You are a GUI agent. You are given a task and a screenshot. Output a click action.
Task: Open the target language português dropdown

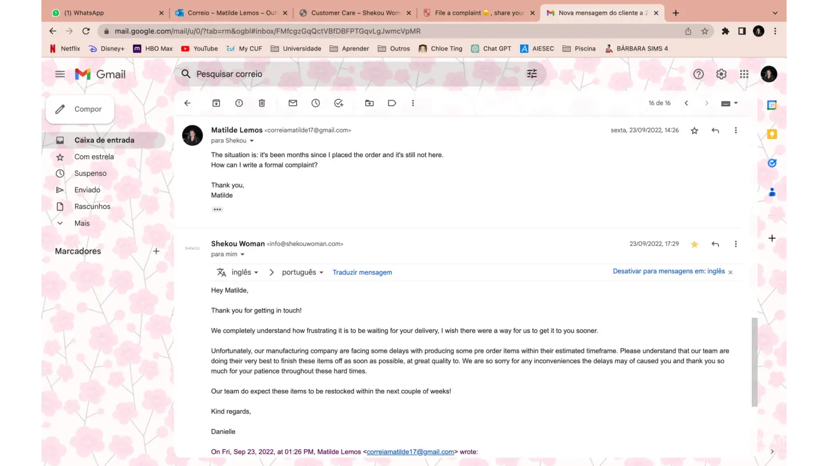(x=302, y=272)
